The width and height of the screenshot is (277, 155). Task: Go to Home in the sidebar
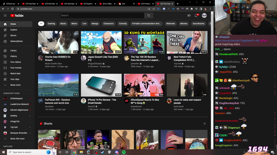16,24
